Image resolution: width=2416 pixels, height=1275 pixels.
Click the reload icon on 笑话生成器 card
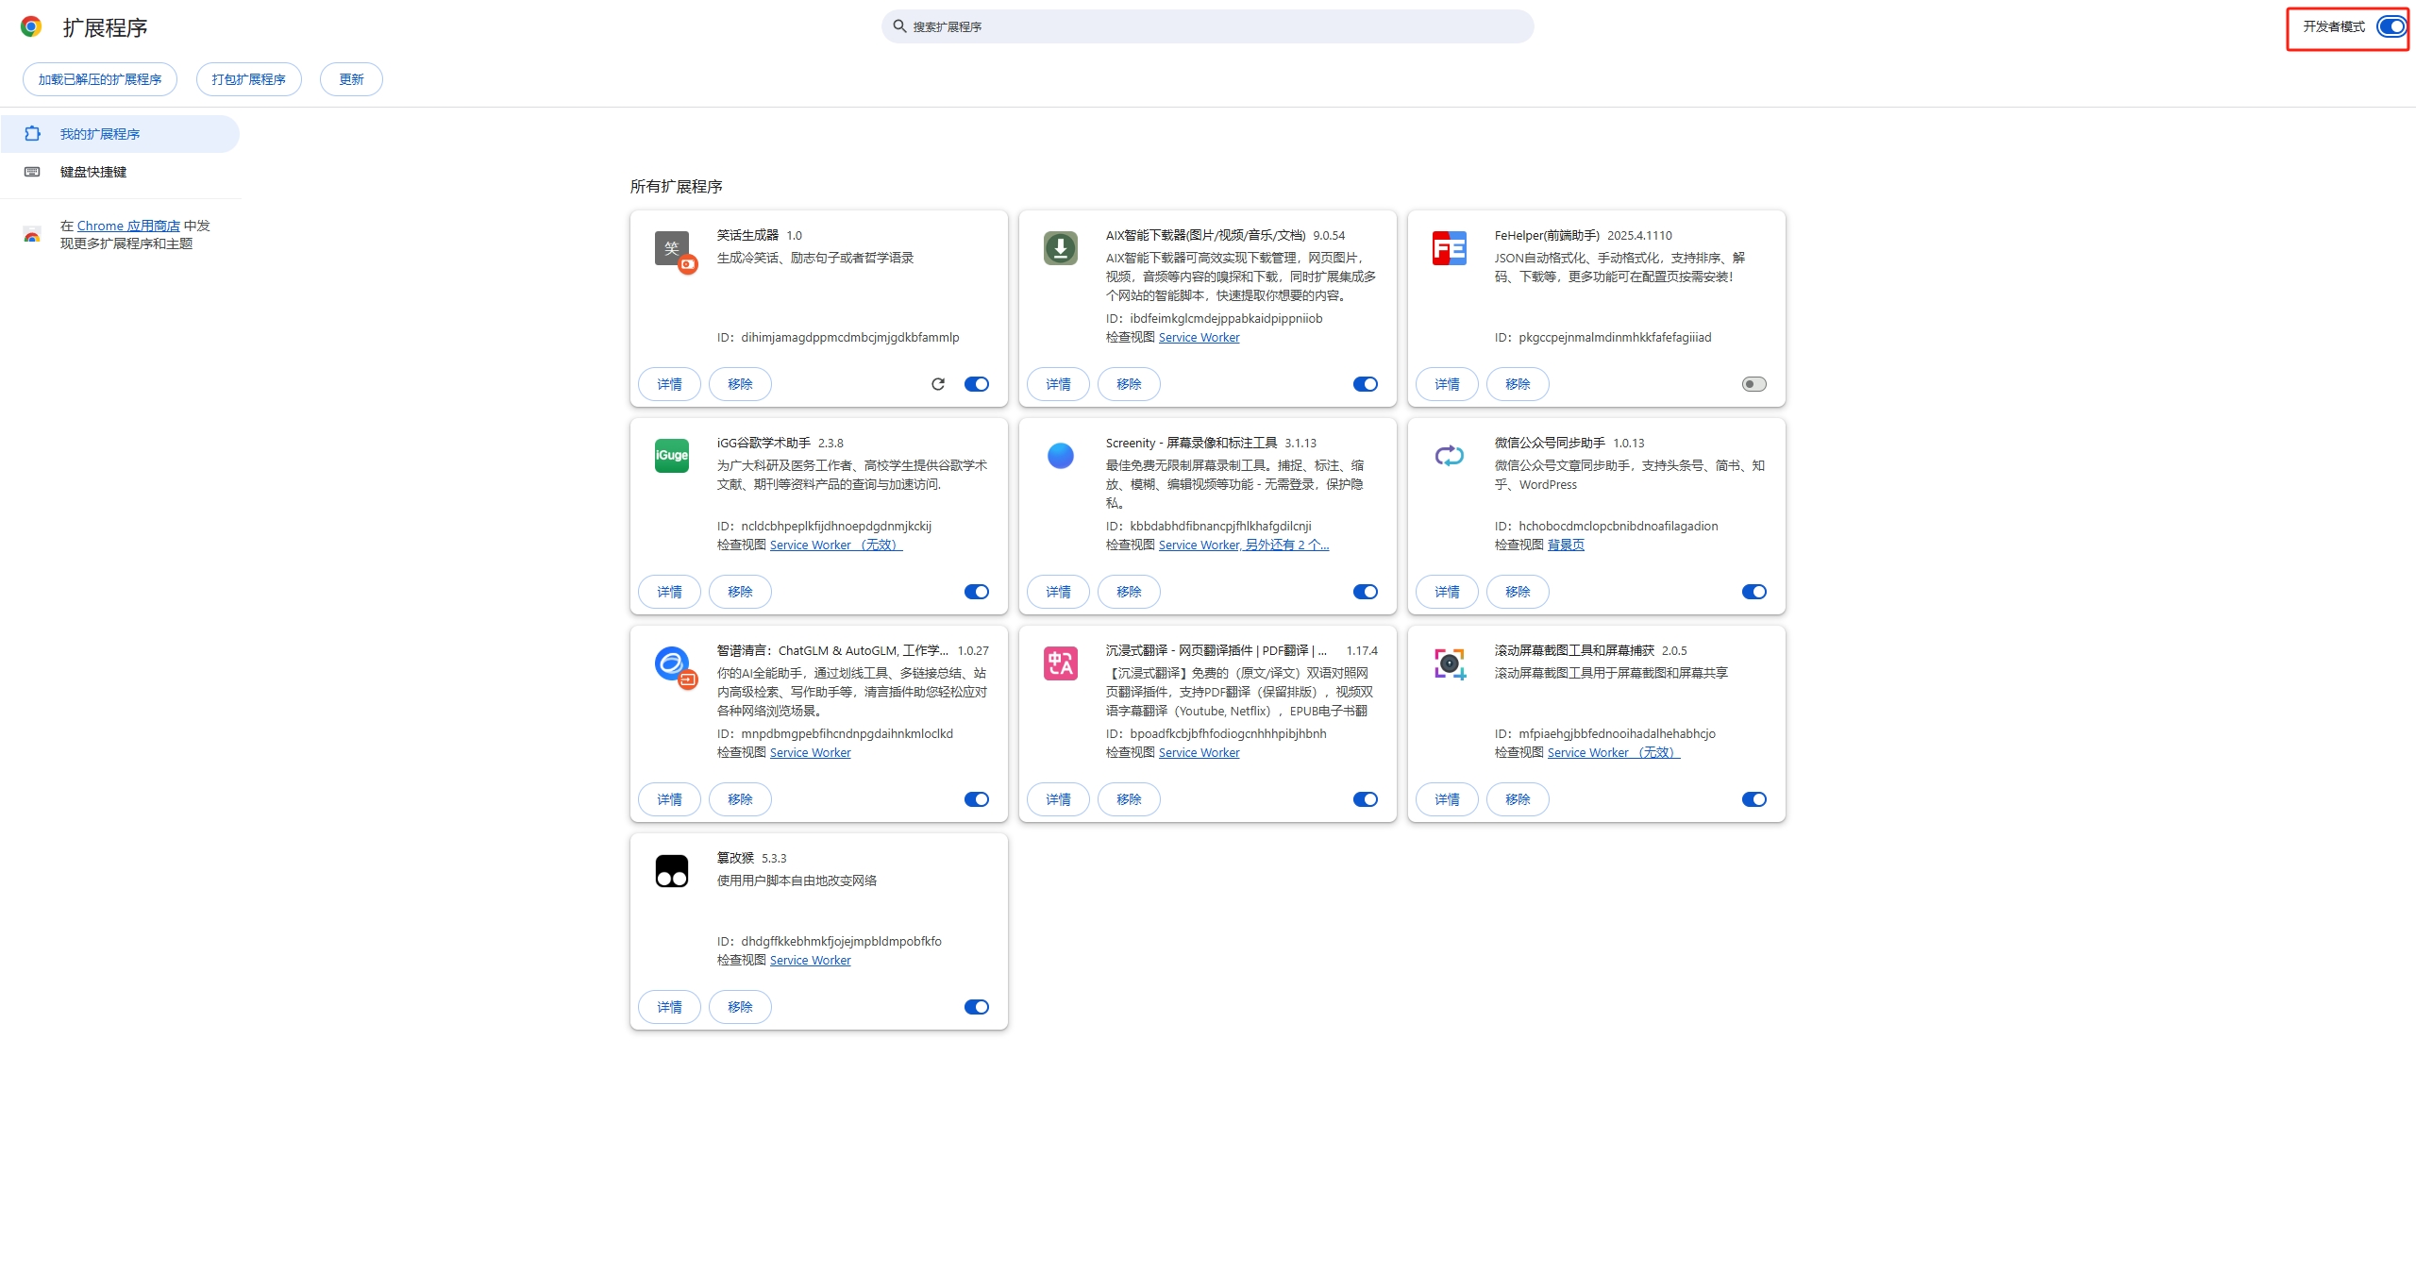[x=937, y=384]
